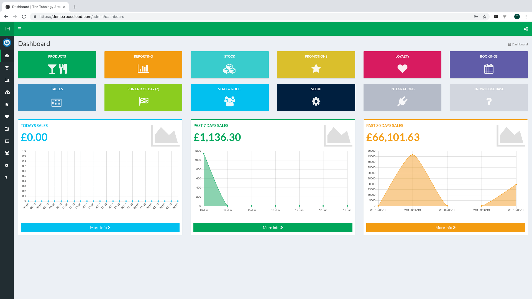Open reporting bar chart sidebar icon
The width and height of the screenshot is (532, 299).
(x=7, y=80)
